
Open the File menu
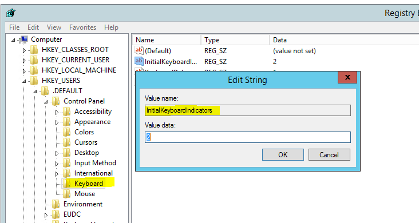point(14,27)
